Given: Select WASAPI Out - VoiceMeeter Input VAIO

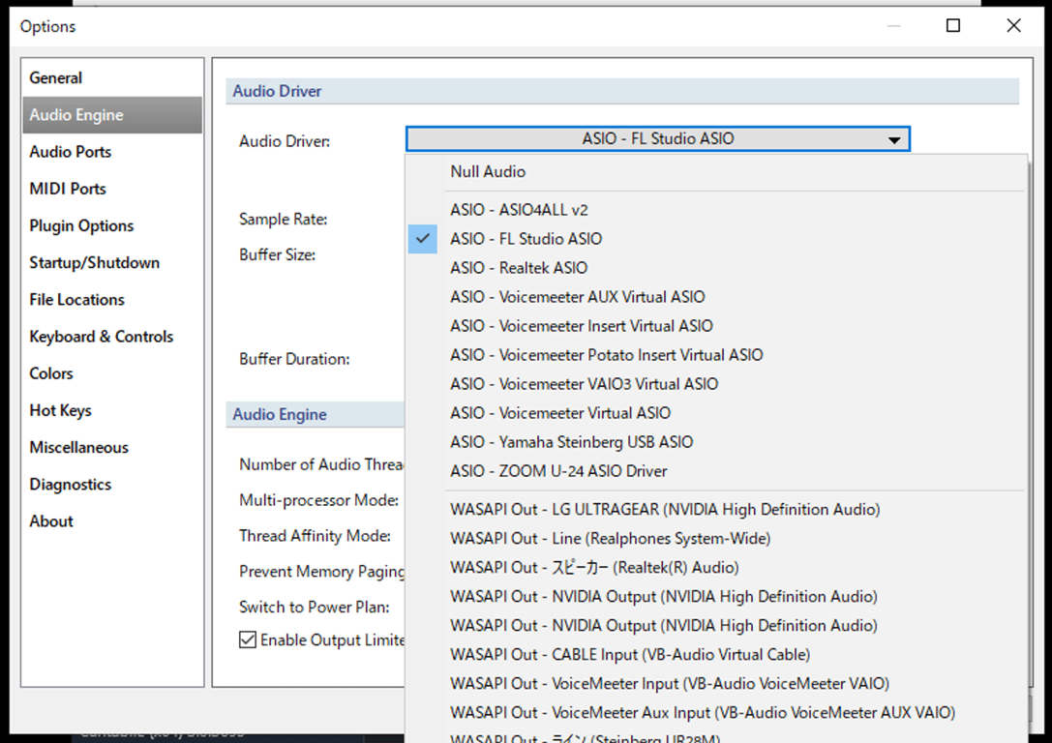Looking at the screenshot, I should coord(716,683).
